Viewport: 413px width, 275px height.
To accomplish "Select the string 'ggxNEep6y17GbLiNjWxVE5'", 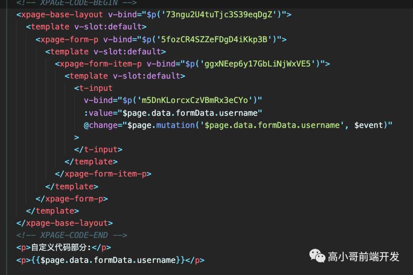I will [x=258, y=64].
